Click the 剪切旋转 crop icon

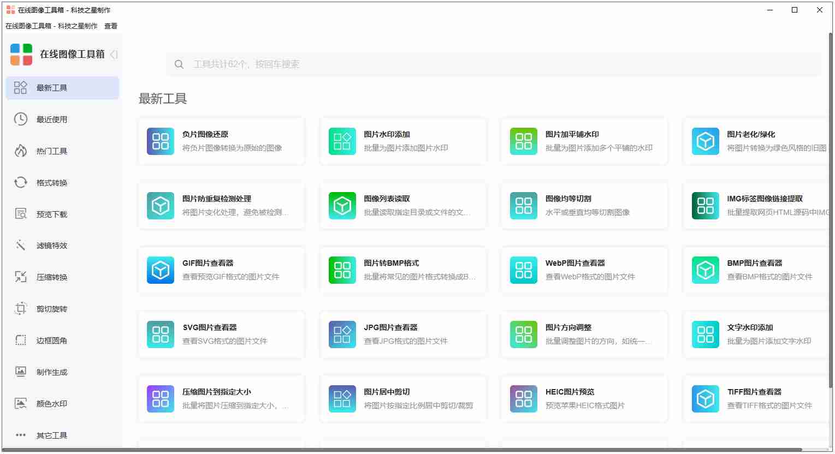[x=20, y=308]
